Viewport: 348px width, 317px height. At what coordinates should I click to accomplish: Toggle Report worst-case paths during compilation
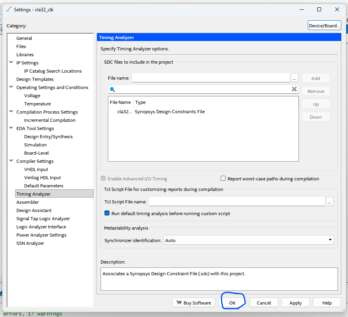tap(223, 178)
